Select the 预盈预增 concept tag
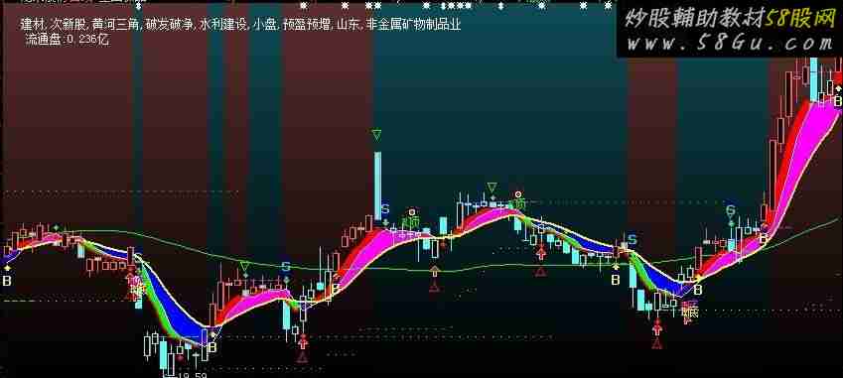The image size is (843, 378). click(304, 24)
